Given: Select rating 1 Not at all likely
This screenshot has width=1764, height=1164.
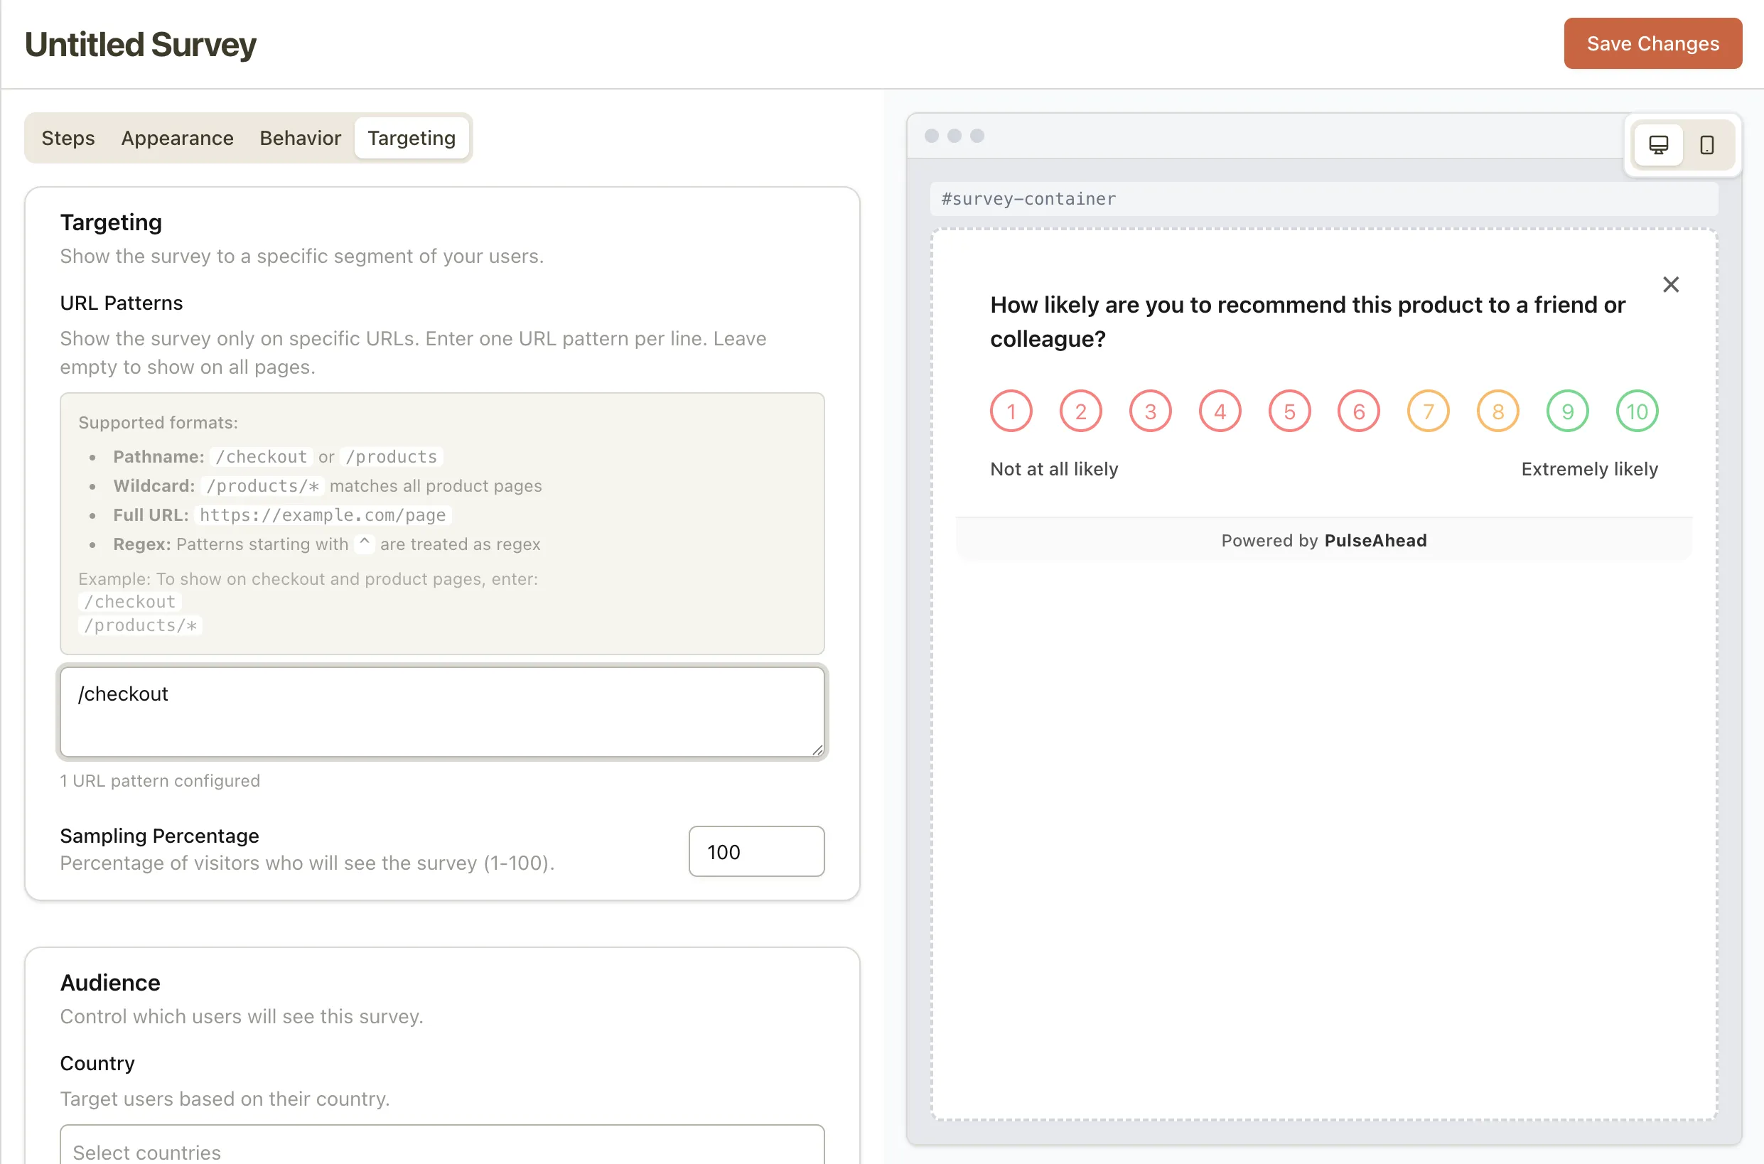Looking at the screenshot, I should (x=1011, y=411).
